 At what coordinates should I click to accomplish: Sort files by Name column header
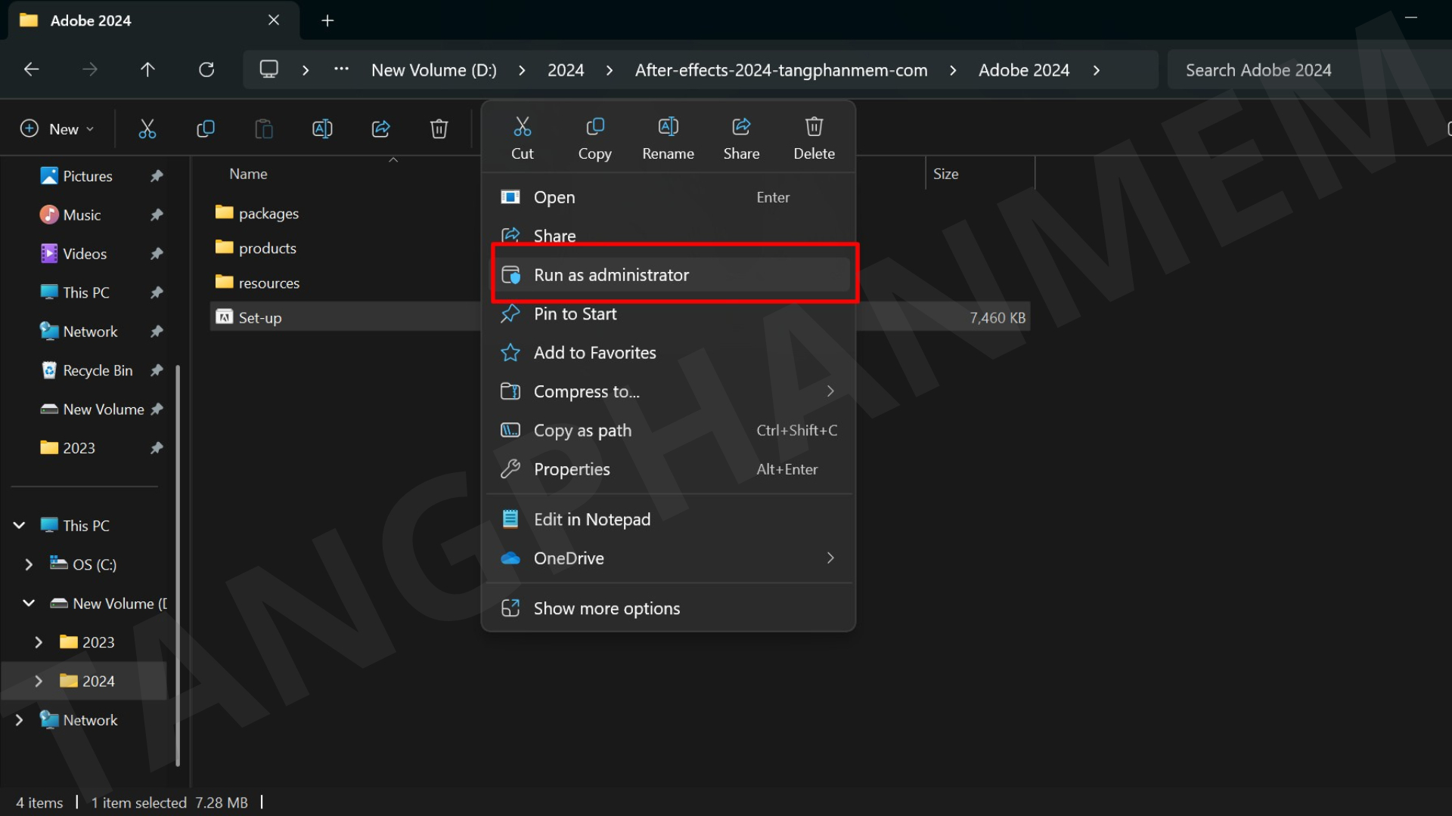click(249, 174)
